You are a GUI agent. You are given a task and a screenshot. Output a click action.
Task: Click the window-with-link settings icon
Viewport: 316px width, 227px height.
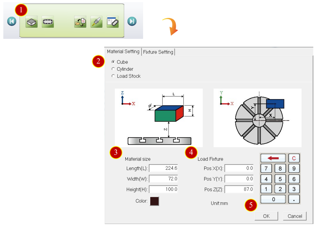point(112,22)
